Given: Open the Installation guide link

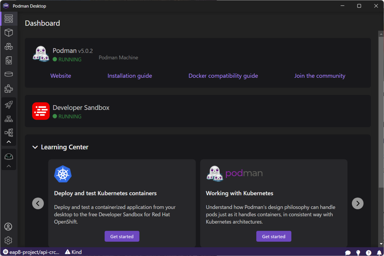Looking at the screenshot, I should tap(130, 76).
